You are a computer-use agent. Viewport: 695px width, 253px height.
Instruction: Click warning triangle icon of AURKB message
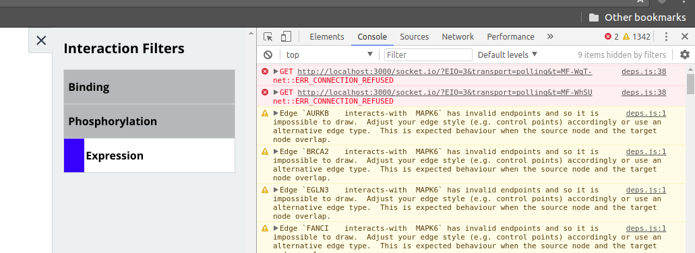(265, 113)
